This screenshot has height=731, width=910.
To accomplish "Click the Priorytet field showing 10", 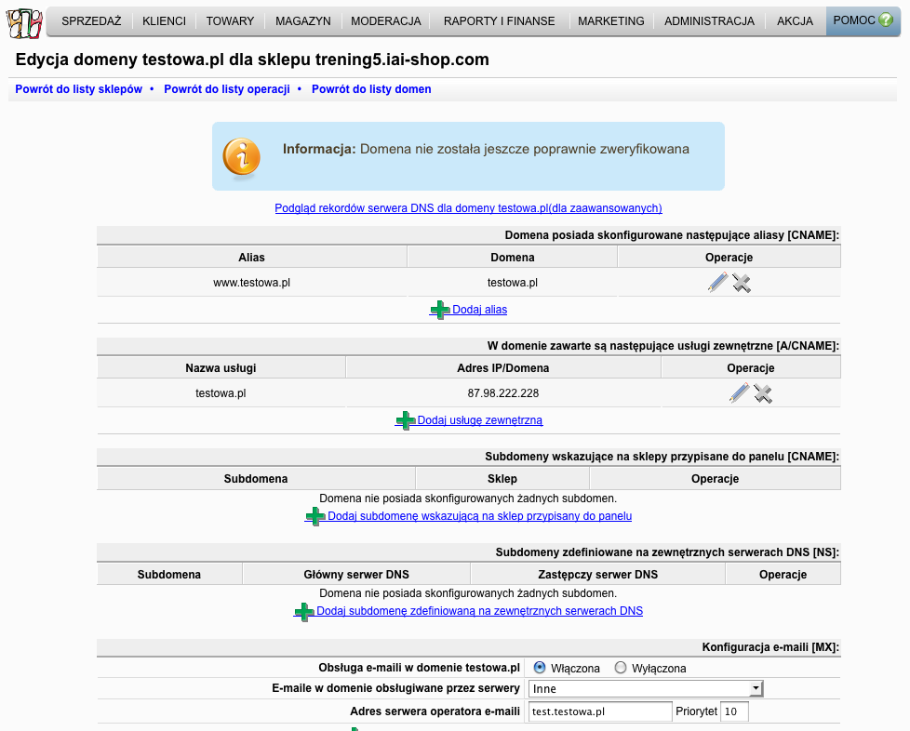I will coord(734,711).
